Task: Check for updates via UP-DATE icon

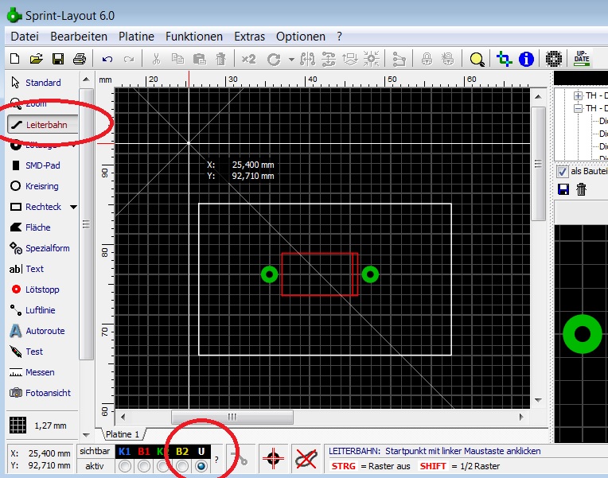Action: coord(582,59)
